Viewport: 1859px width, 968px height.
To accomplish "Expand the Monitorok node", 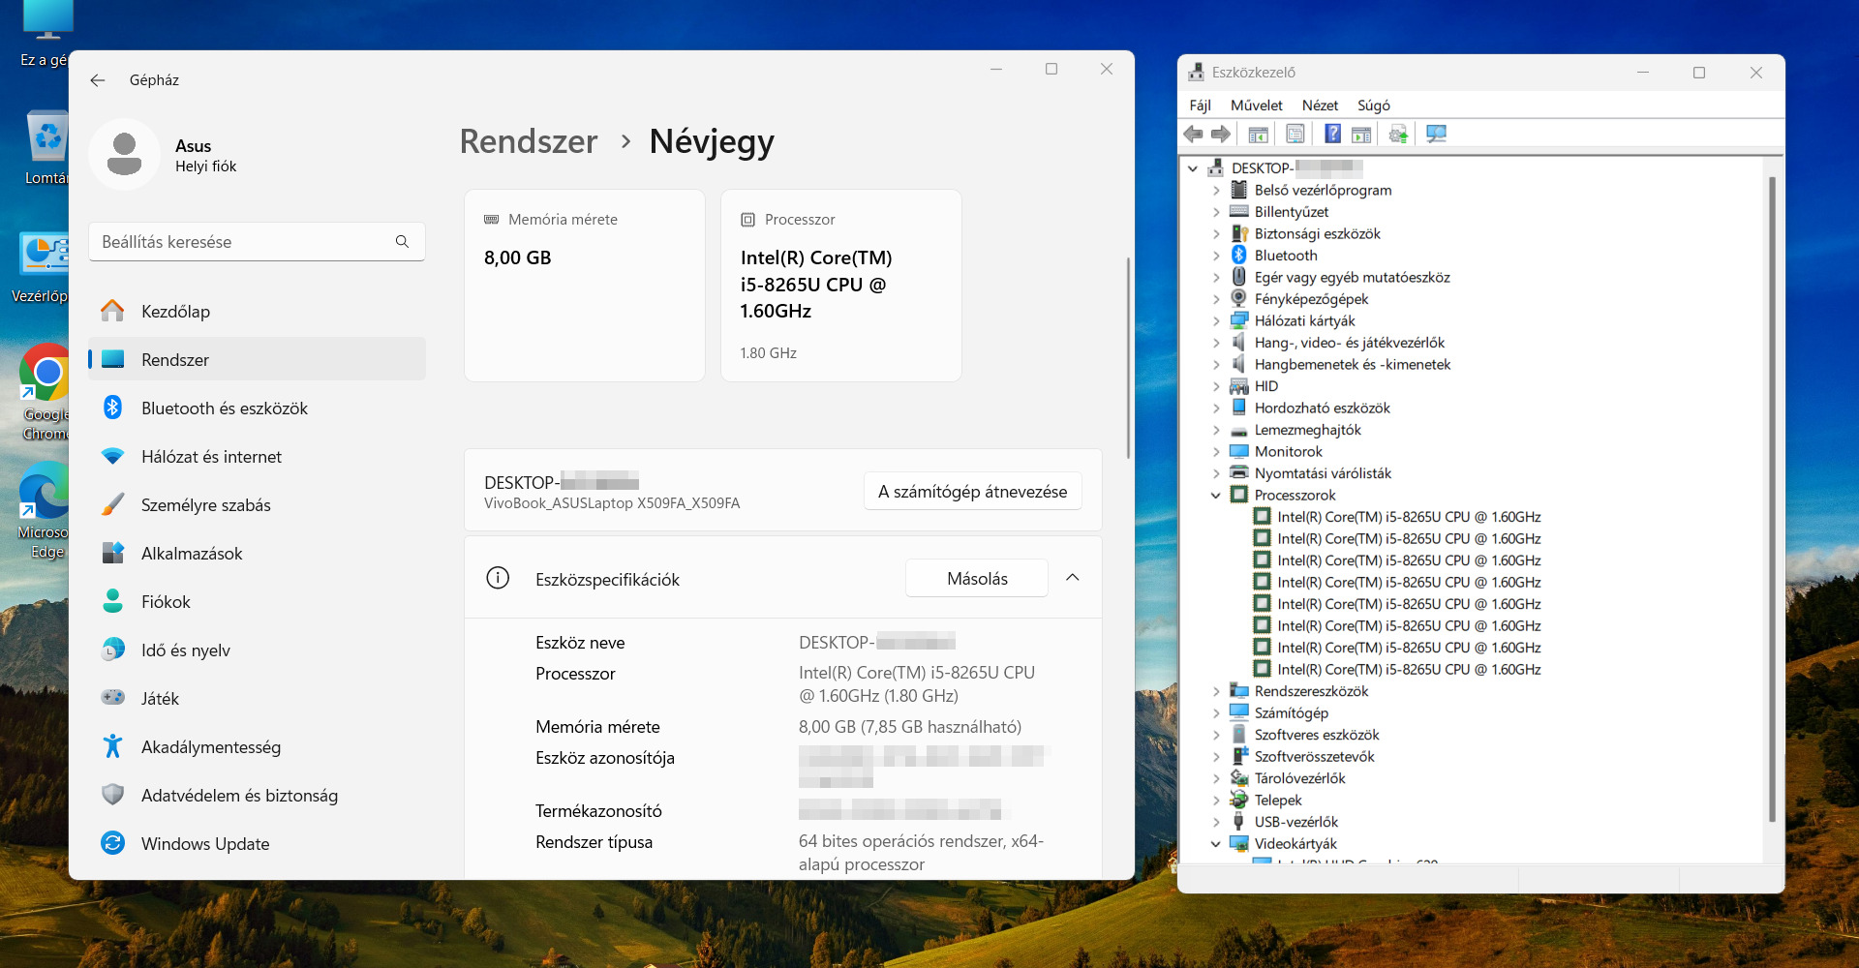I will click(x=1216, y=451).
